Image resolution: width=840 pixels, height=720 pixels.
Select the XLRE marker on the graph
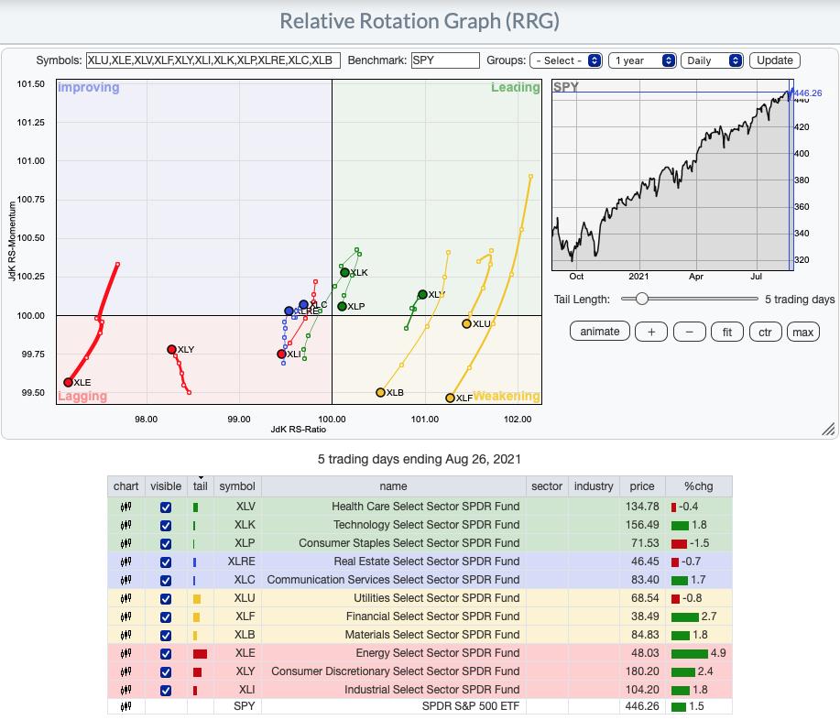(289, 311)
